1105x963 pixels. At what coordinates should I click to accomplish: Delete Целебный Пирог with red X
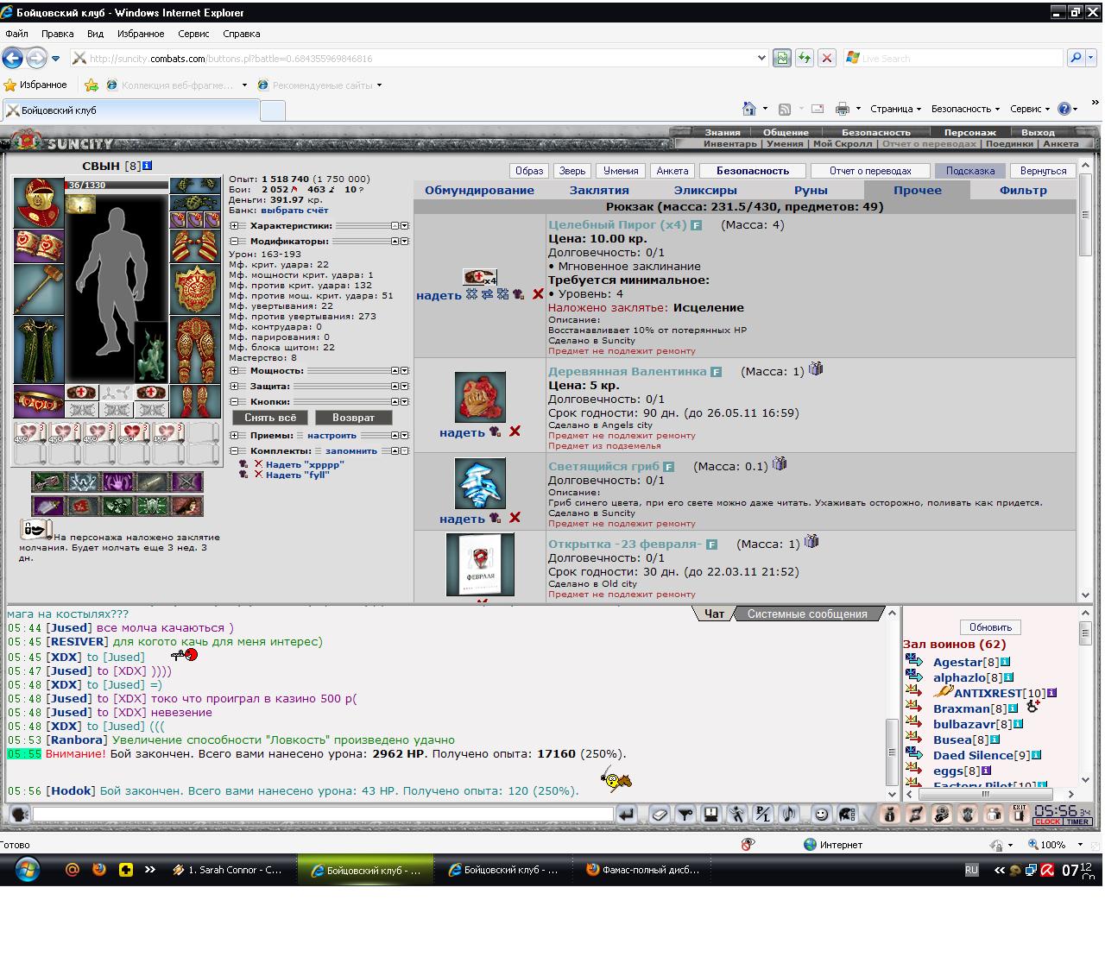(x=538, y=294)
